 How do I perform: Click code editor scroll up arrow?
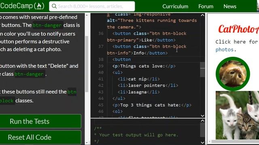[x=202, y=15]
